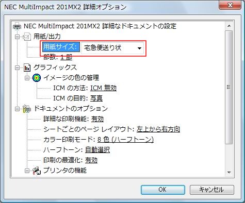245x203 pixels.
Task: Collapse the ドキュメントのオプション node
Action: point(17,109)
